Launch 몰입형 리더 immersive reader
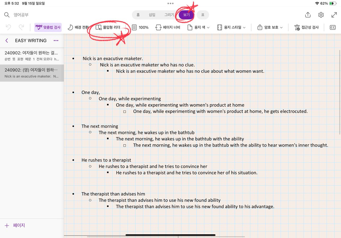Viewport: 341px width, 238px height. coord(108,27)
